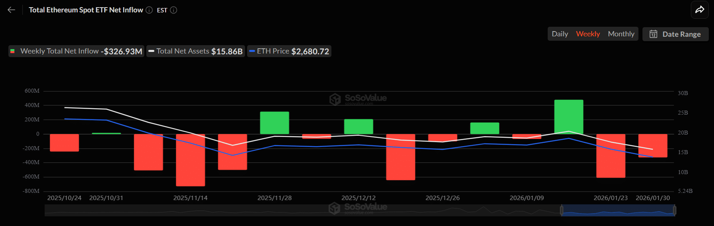Click the highlighted blue range selection
Image resolution: width=714 pixels, height=226 pixels.
[618, 210]
